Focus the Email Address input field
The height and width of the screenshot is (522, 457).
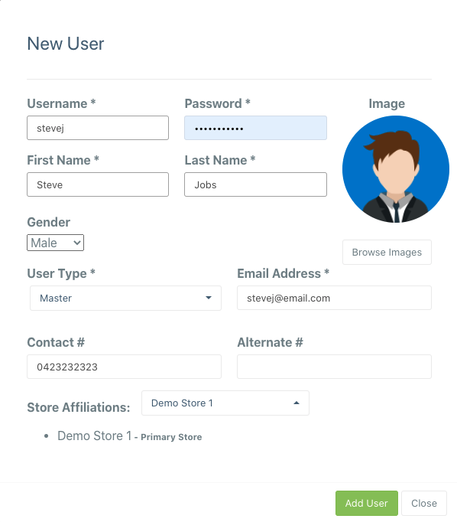tap(335, 298)
